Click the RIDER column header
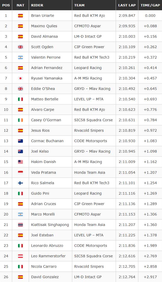The width and height of the screenshot is (162, 282). point(37,5)
